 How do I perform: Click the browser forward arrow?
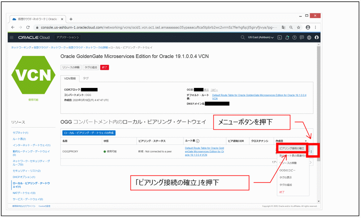coord(20,27)
